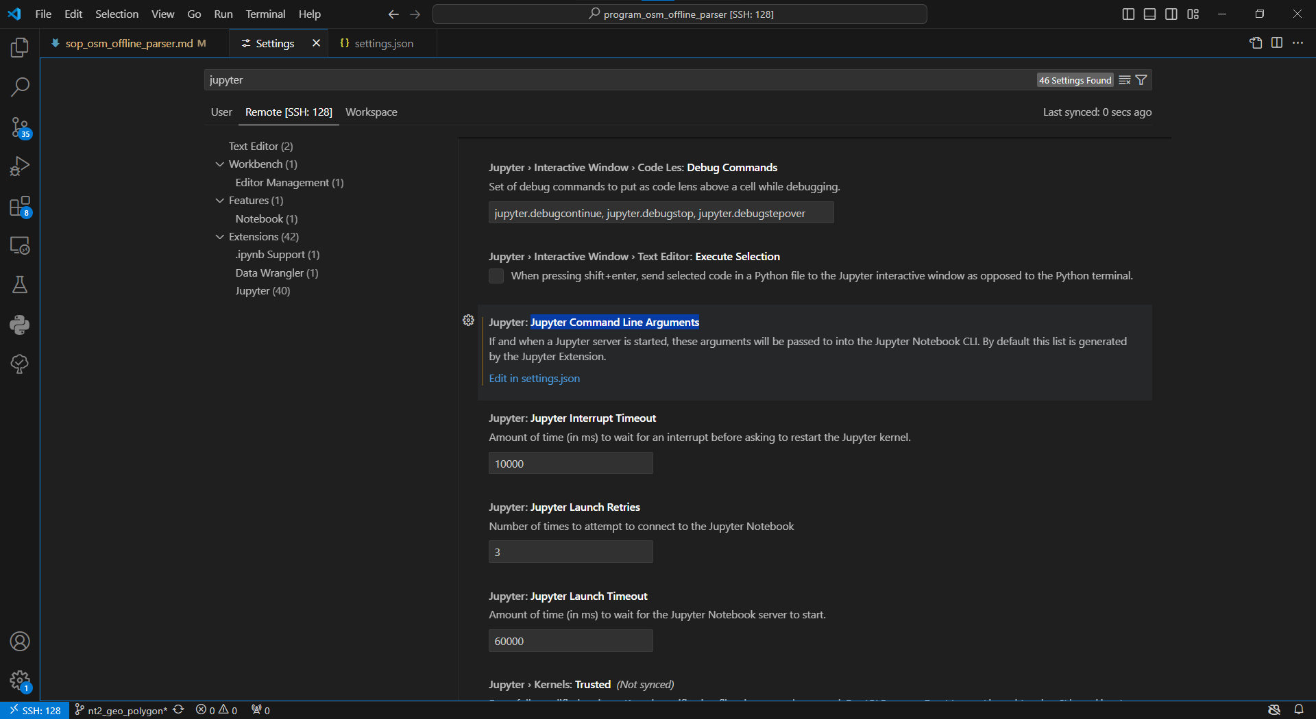Open the Manage gear menu
Image resolution: width=1316 pixels, height=719 pixels.
(x=20, y=681)
